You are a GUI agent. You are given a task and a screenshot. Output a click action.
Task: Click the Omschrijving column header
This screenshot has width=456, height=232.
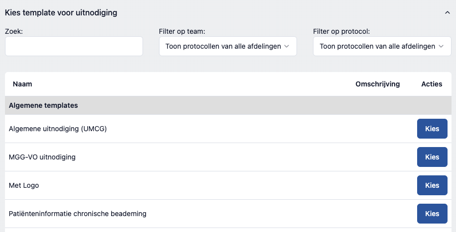coord(377,84)
